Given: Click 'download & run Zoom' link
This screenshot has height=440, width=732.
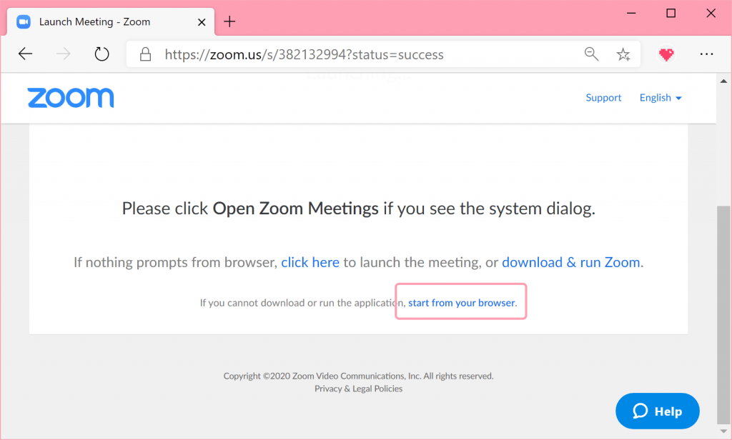Looking at the screenshot, I should pos(571,262).
